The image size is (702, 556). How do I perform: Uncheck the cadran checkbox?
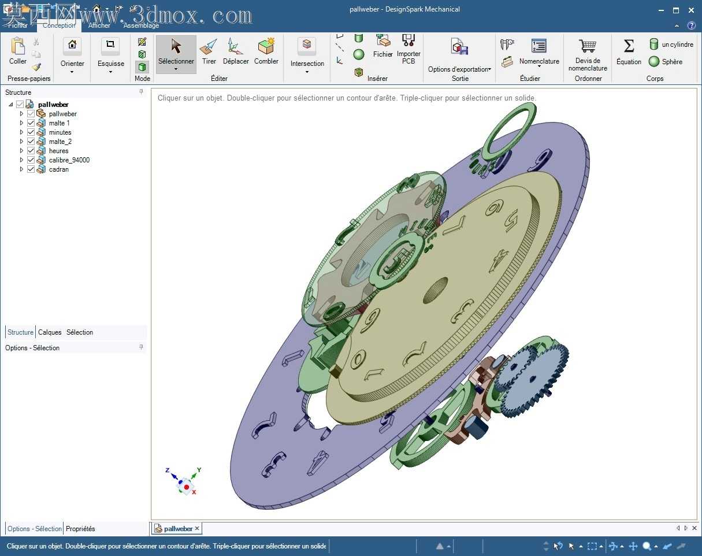click(x=31, y=169)
